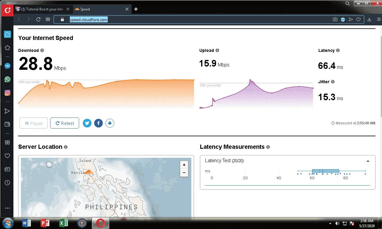Bookmark page with address bar heart
The height and width of the screenshot is (229, 382).
click(x=358, y=19)
